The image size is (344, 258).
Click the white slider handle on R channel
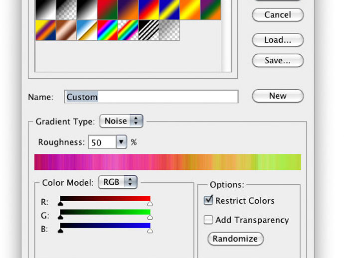[x=150, y=204]
